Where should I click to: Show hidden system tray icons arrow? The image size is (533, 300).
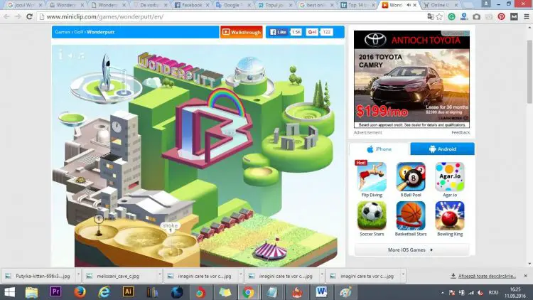click(442, 292)
